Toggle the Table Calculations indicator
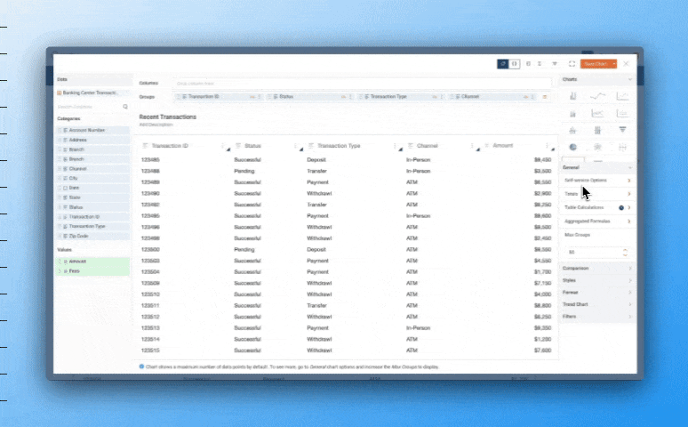 click(621, 207)
